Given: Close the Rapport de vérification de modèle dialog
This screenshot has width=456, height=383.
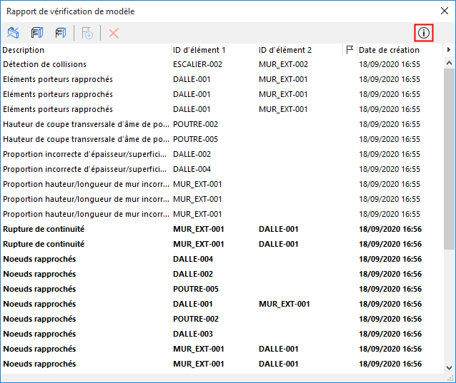Looking at the screenshot, I should tap(445, 11).
